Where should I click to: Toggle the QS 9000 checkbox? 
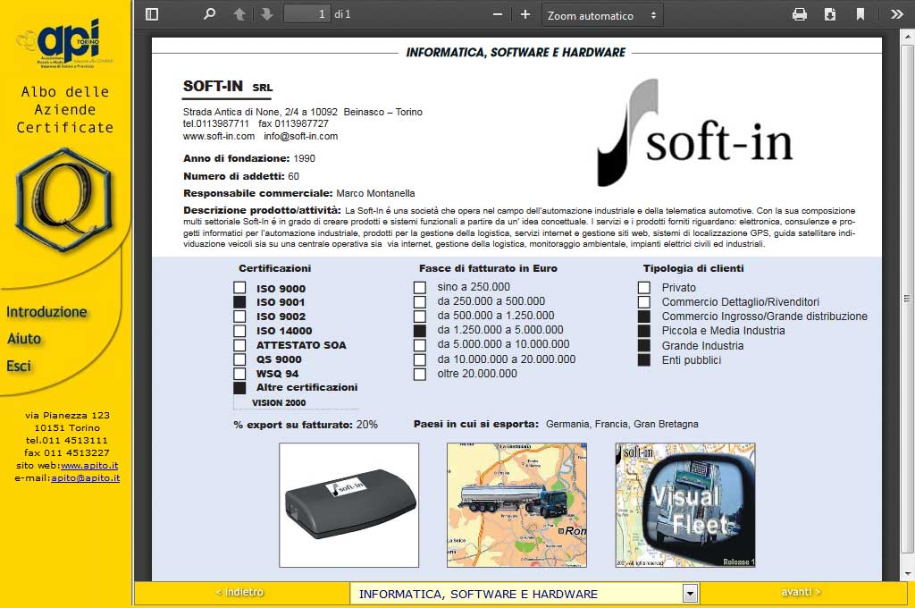click(x=239, y=359)
